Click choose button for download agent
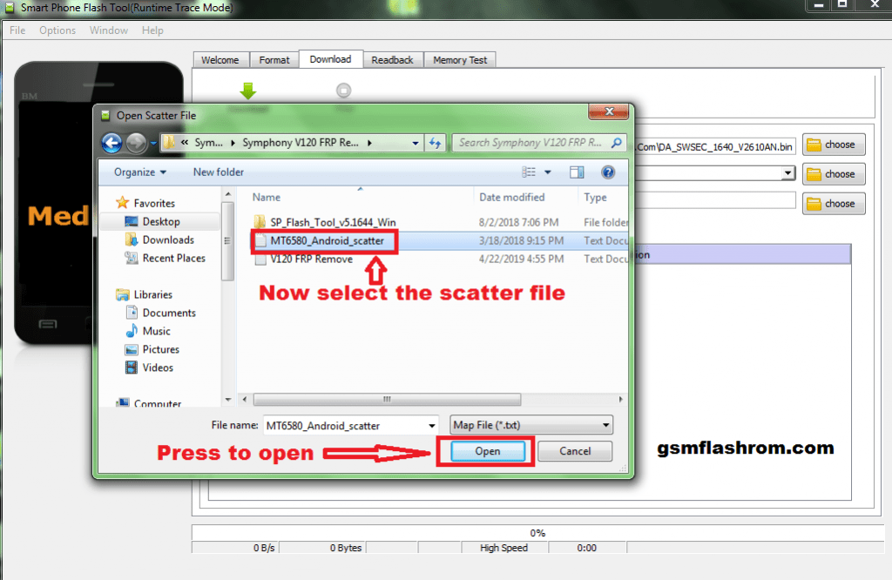 pos(834,145)
